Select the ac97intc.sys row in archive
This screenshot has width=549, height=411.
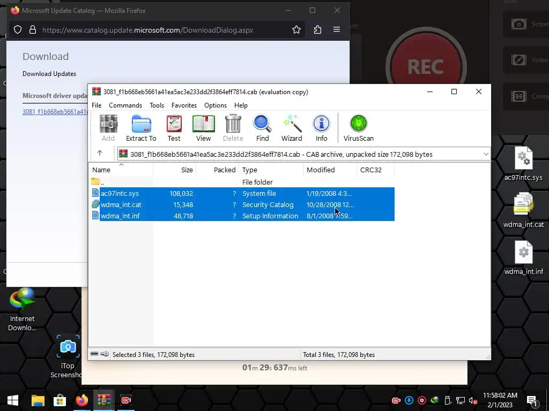tap(243, 193)
